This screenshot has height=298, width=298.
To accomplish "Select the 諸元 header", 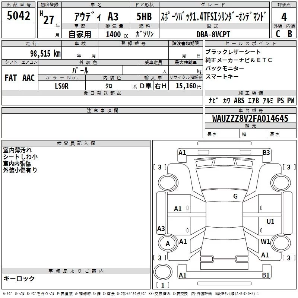I will point(250,126).
